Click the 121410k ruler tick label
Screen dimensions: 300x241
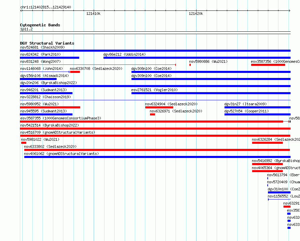pyautogui.click(x=93, y=14)
